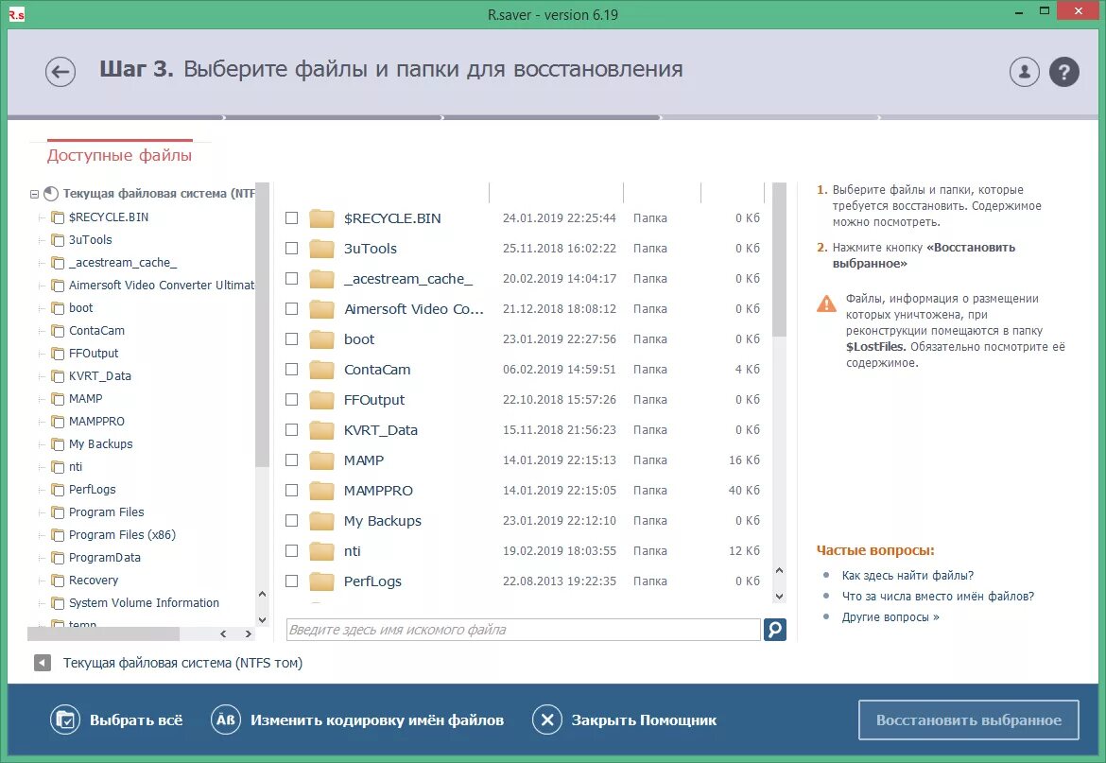Click Восстановить выбранное button
1106x763 pixels.
[x=968, y=720]
